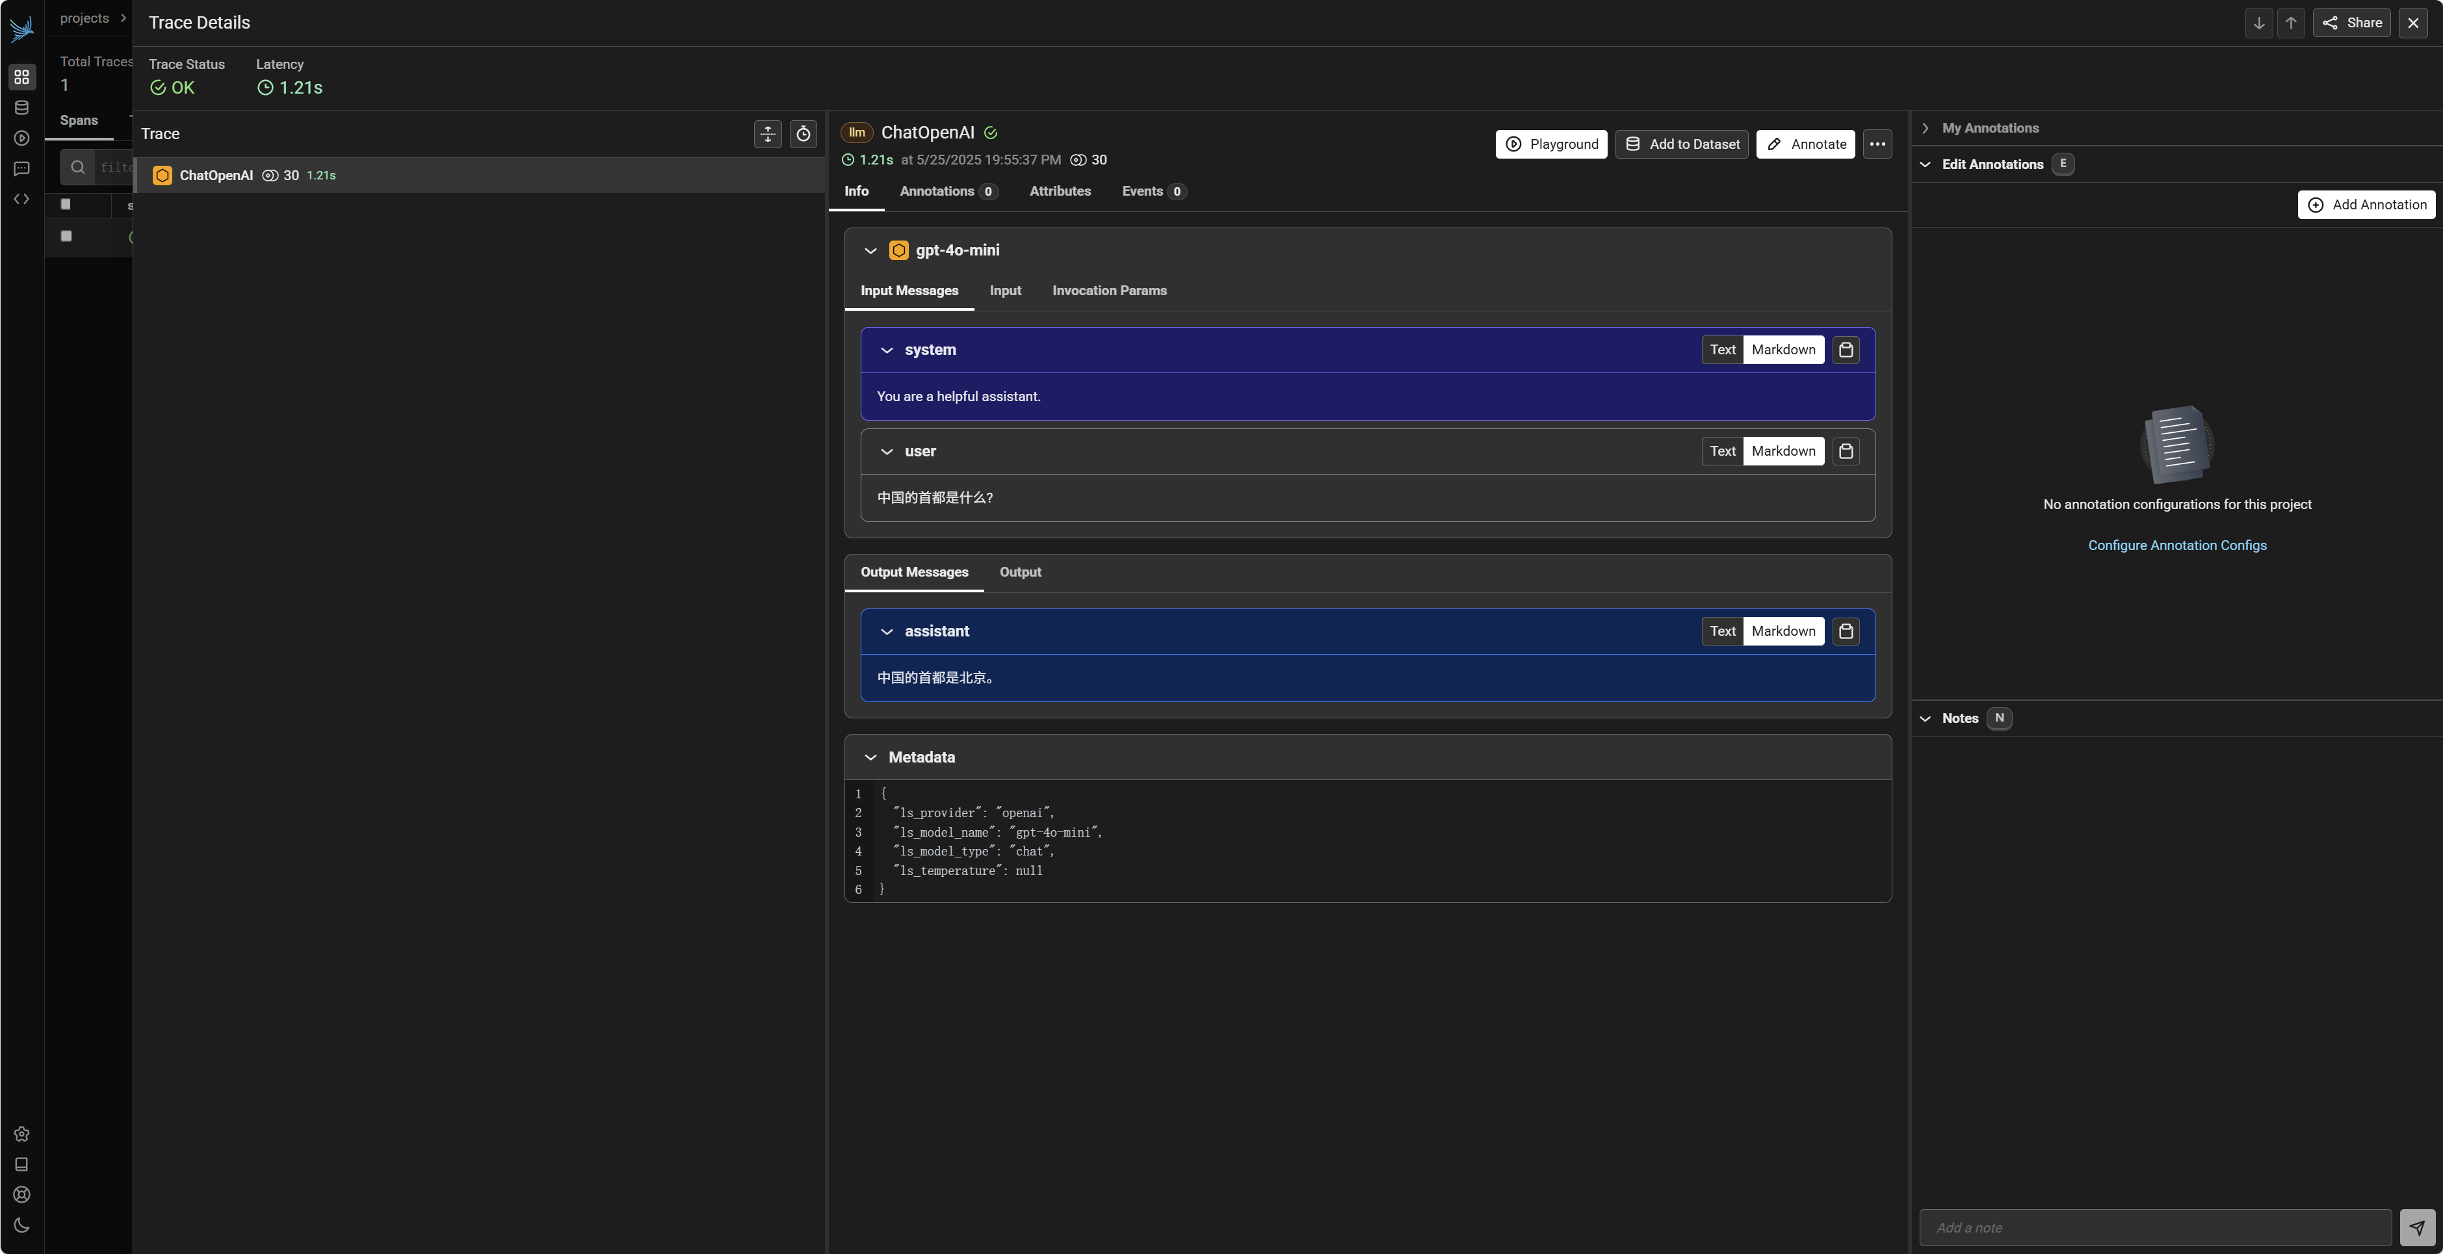Open the three-dots more actions menu

[x=1877, y=144]
